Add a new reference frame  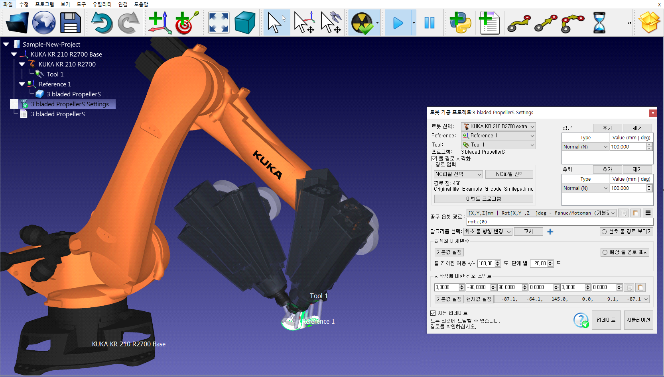(160, 23)
